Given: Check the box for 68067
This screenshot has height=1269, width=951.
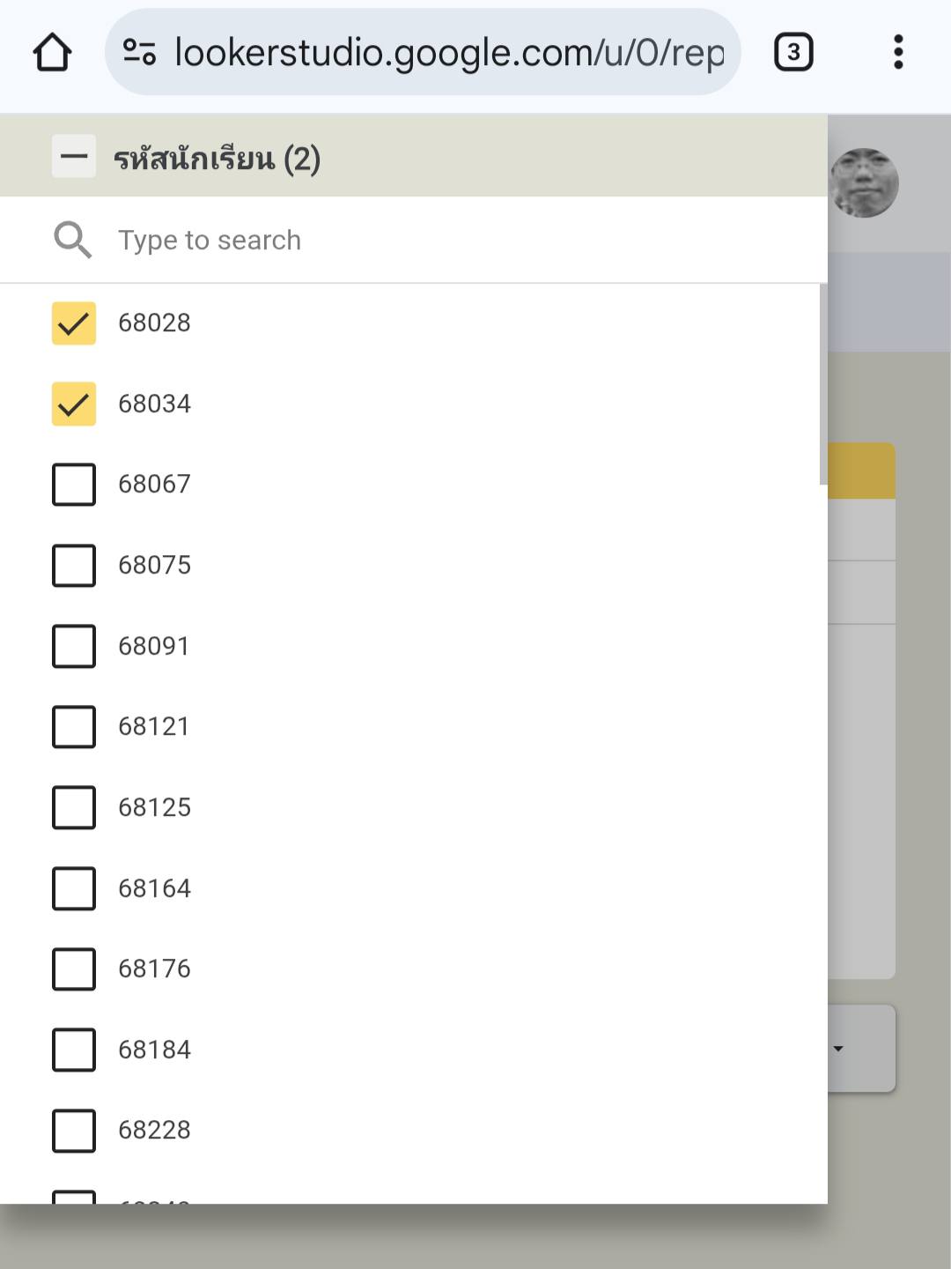Looking at the screenshot, I should point(74,485).
